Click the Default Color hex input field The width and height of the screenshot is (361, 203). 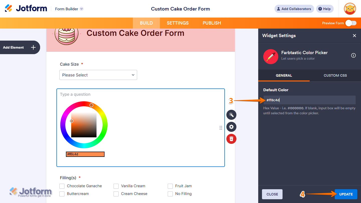click(309, 100)
